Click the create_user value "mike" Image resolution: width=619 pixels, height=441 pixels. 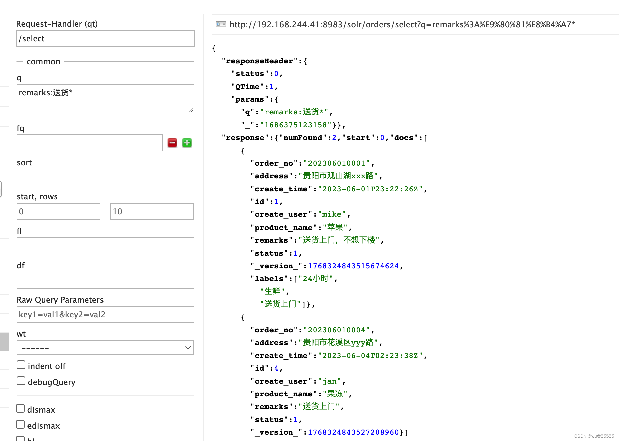(x=332, y=214)
